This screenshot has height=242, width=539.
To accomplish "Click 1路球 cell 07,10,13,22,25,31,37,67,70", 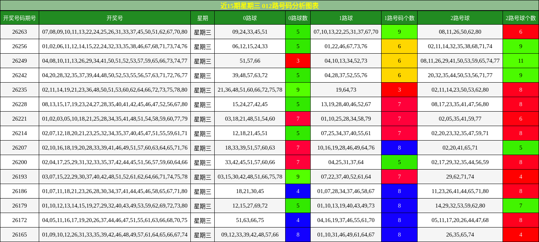I will (346, 32).
